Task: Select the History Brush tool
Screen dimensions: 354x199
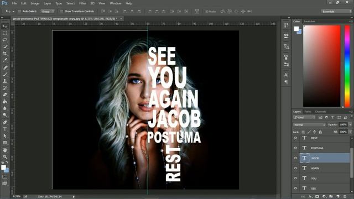Action: 5,88
